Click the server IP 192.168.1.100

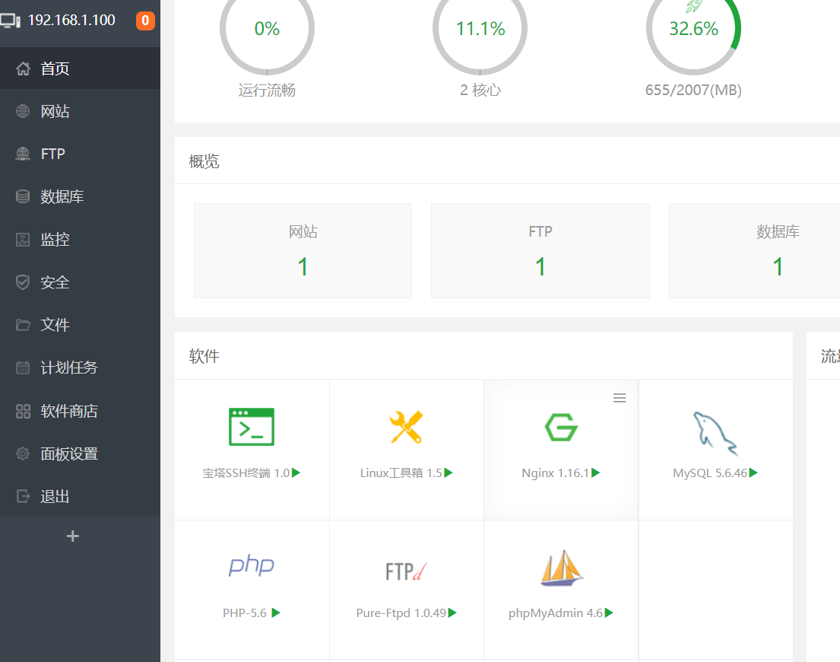[x=71, y=21]
